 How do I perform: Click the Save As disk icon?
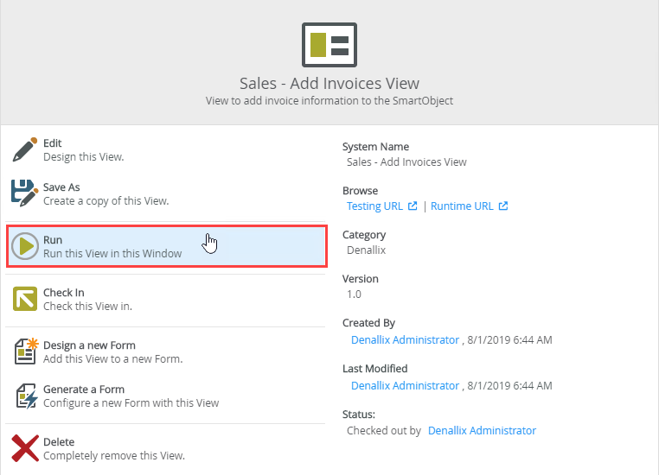click(x=25, y=193)
